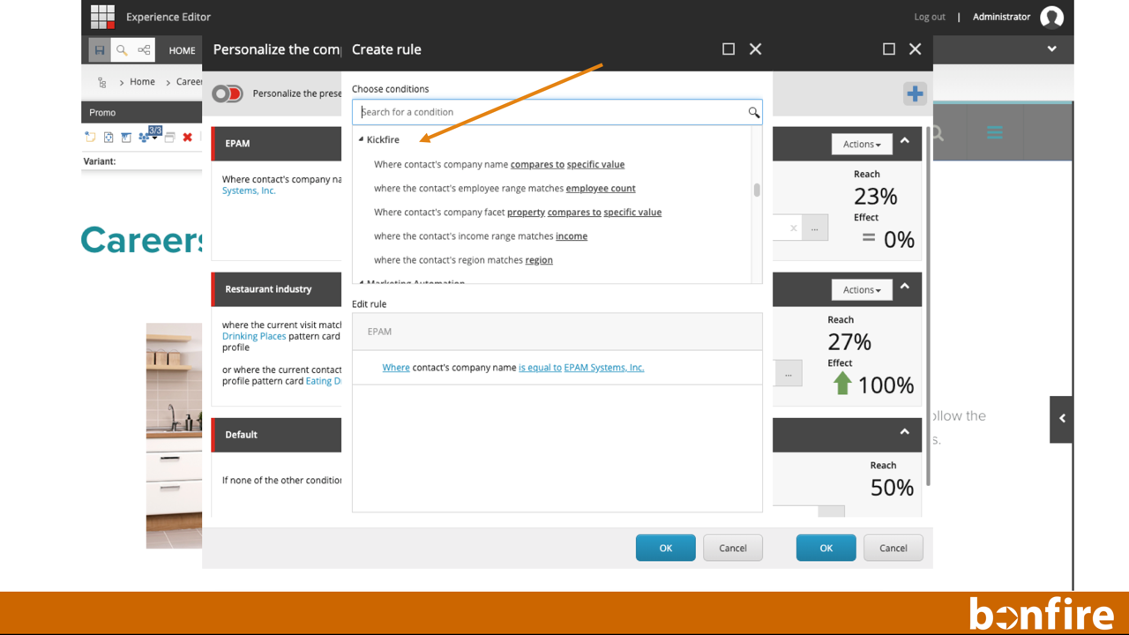Open the personalization people icon showing 3/3
Image resolution: width=1129 pixels, height=635 pixels.
pyautogui.click(x=148, y=135)
